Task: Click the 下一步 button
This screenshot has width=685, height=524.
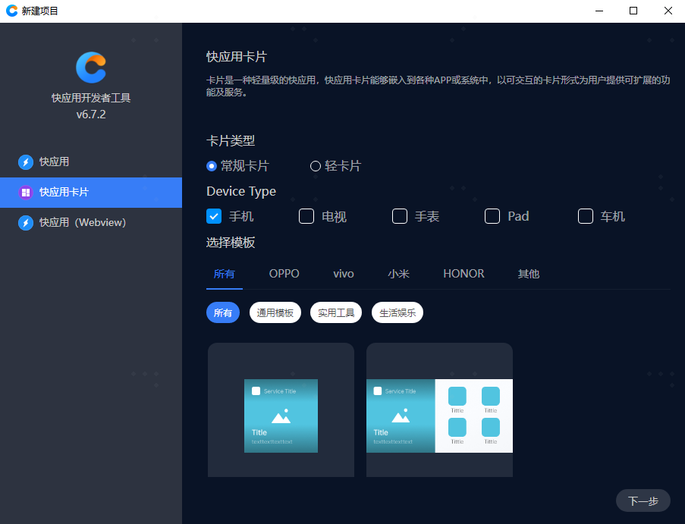Action: coord(643,500)
